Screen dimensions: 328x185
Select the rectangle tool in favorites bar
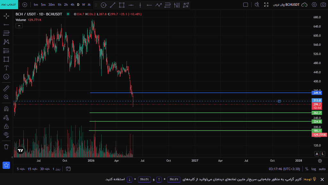coord(122,5)
